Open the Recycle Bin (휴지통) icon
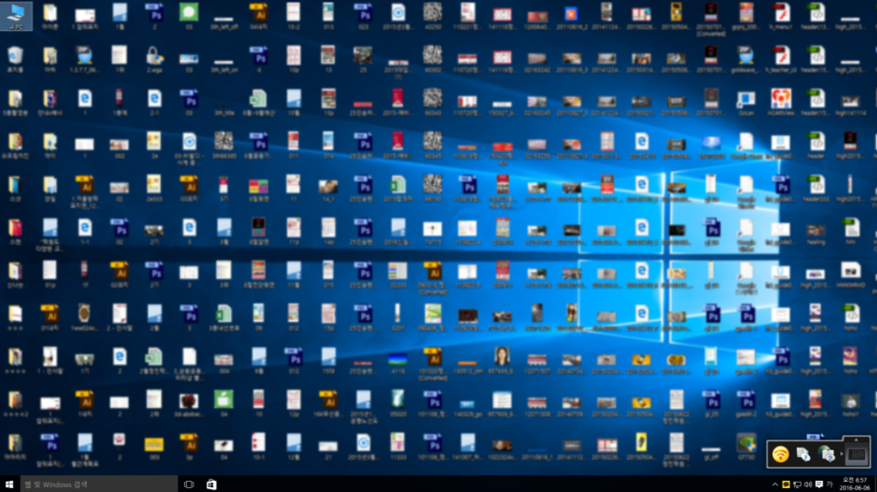 [x=15, y=60]
